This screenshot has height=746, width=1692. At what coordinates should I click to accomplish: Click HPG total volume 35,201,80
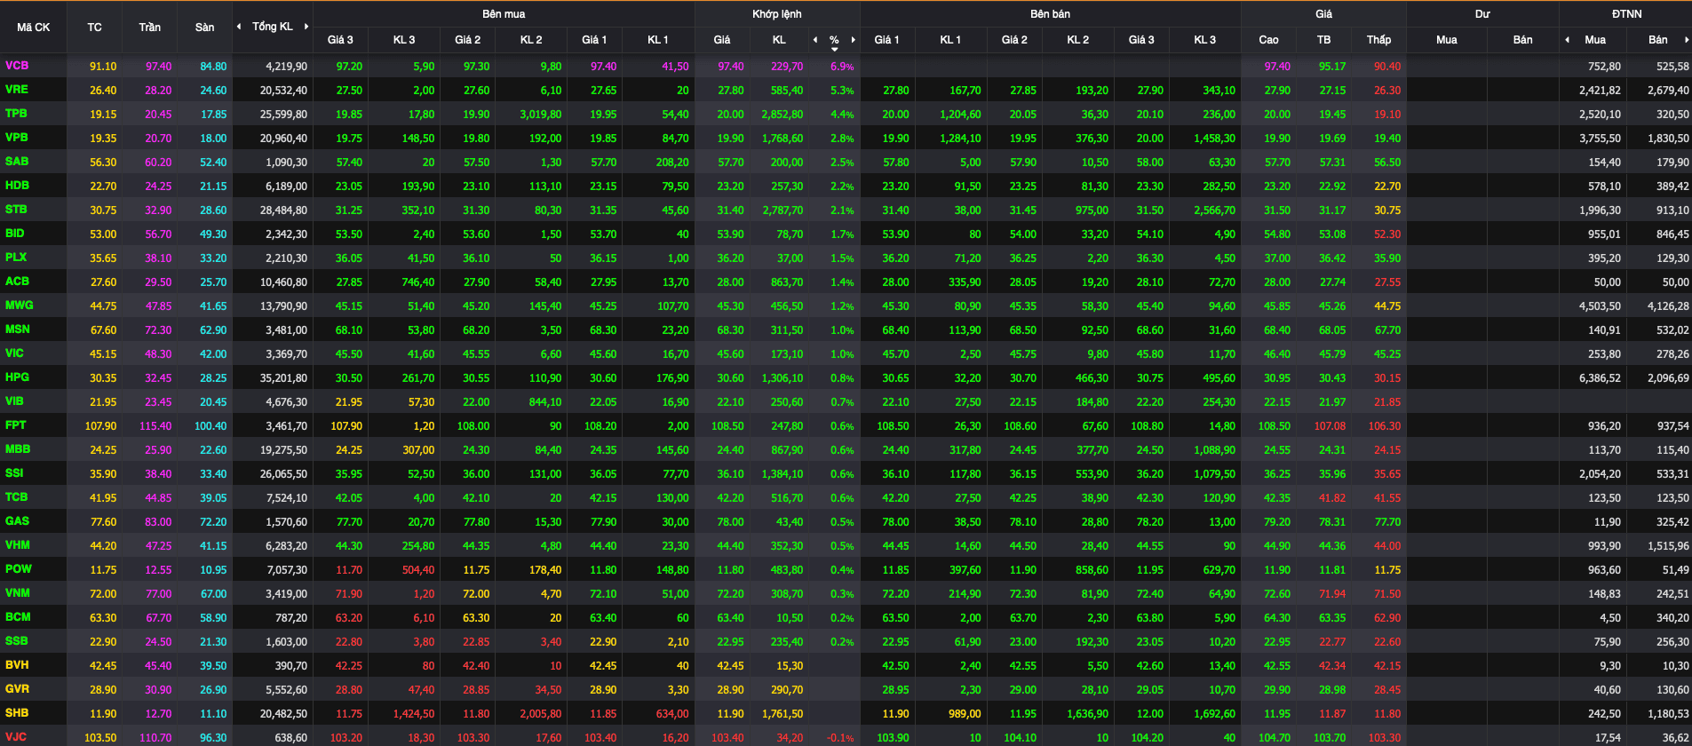(283, 378)
